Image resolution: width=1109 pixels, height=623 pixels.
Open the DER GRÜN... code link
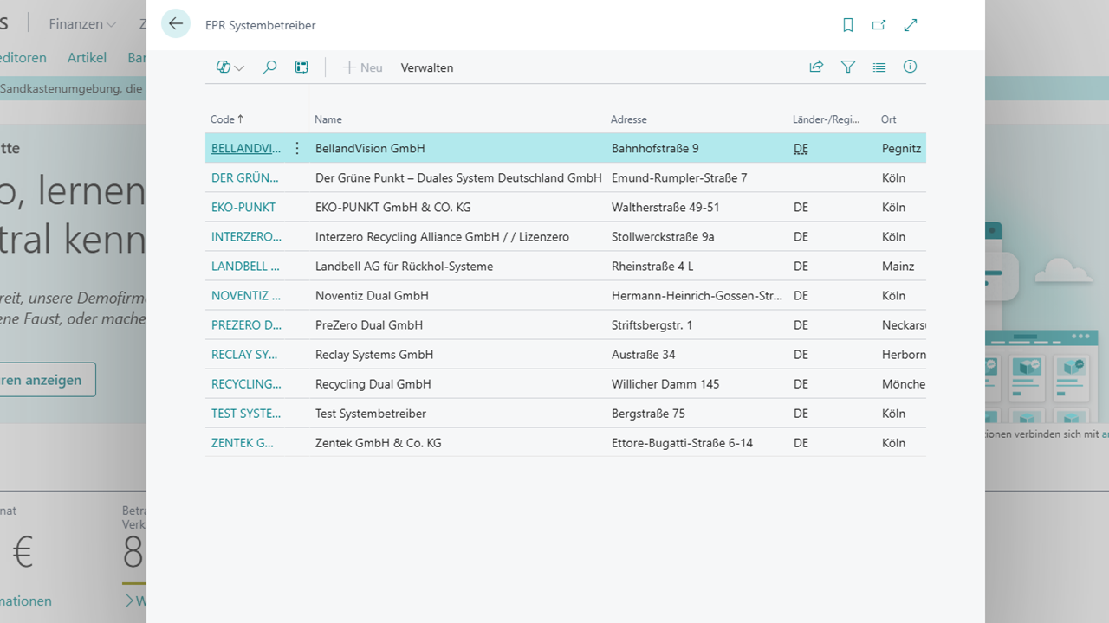[245, 177]
